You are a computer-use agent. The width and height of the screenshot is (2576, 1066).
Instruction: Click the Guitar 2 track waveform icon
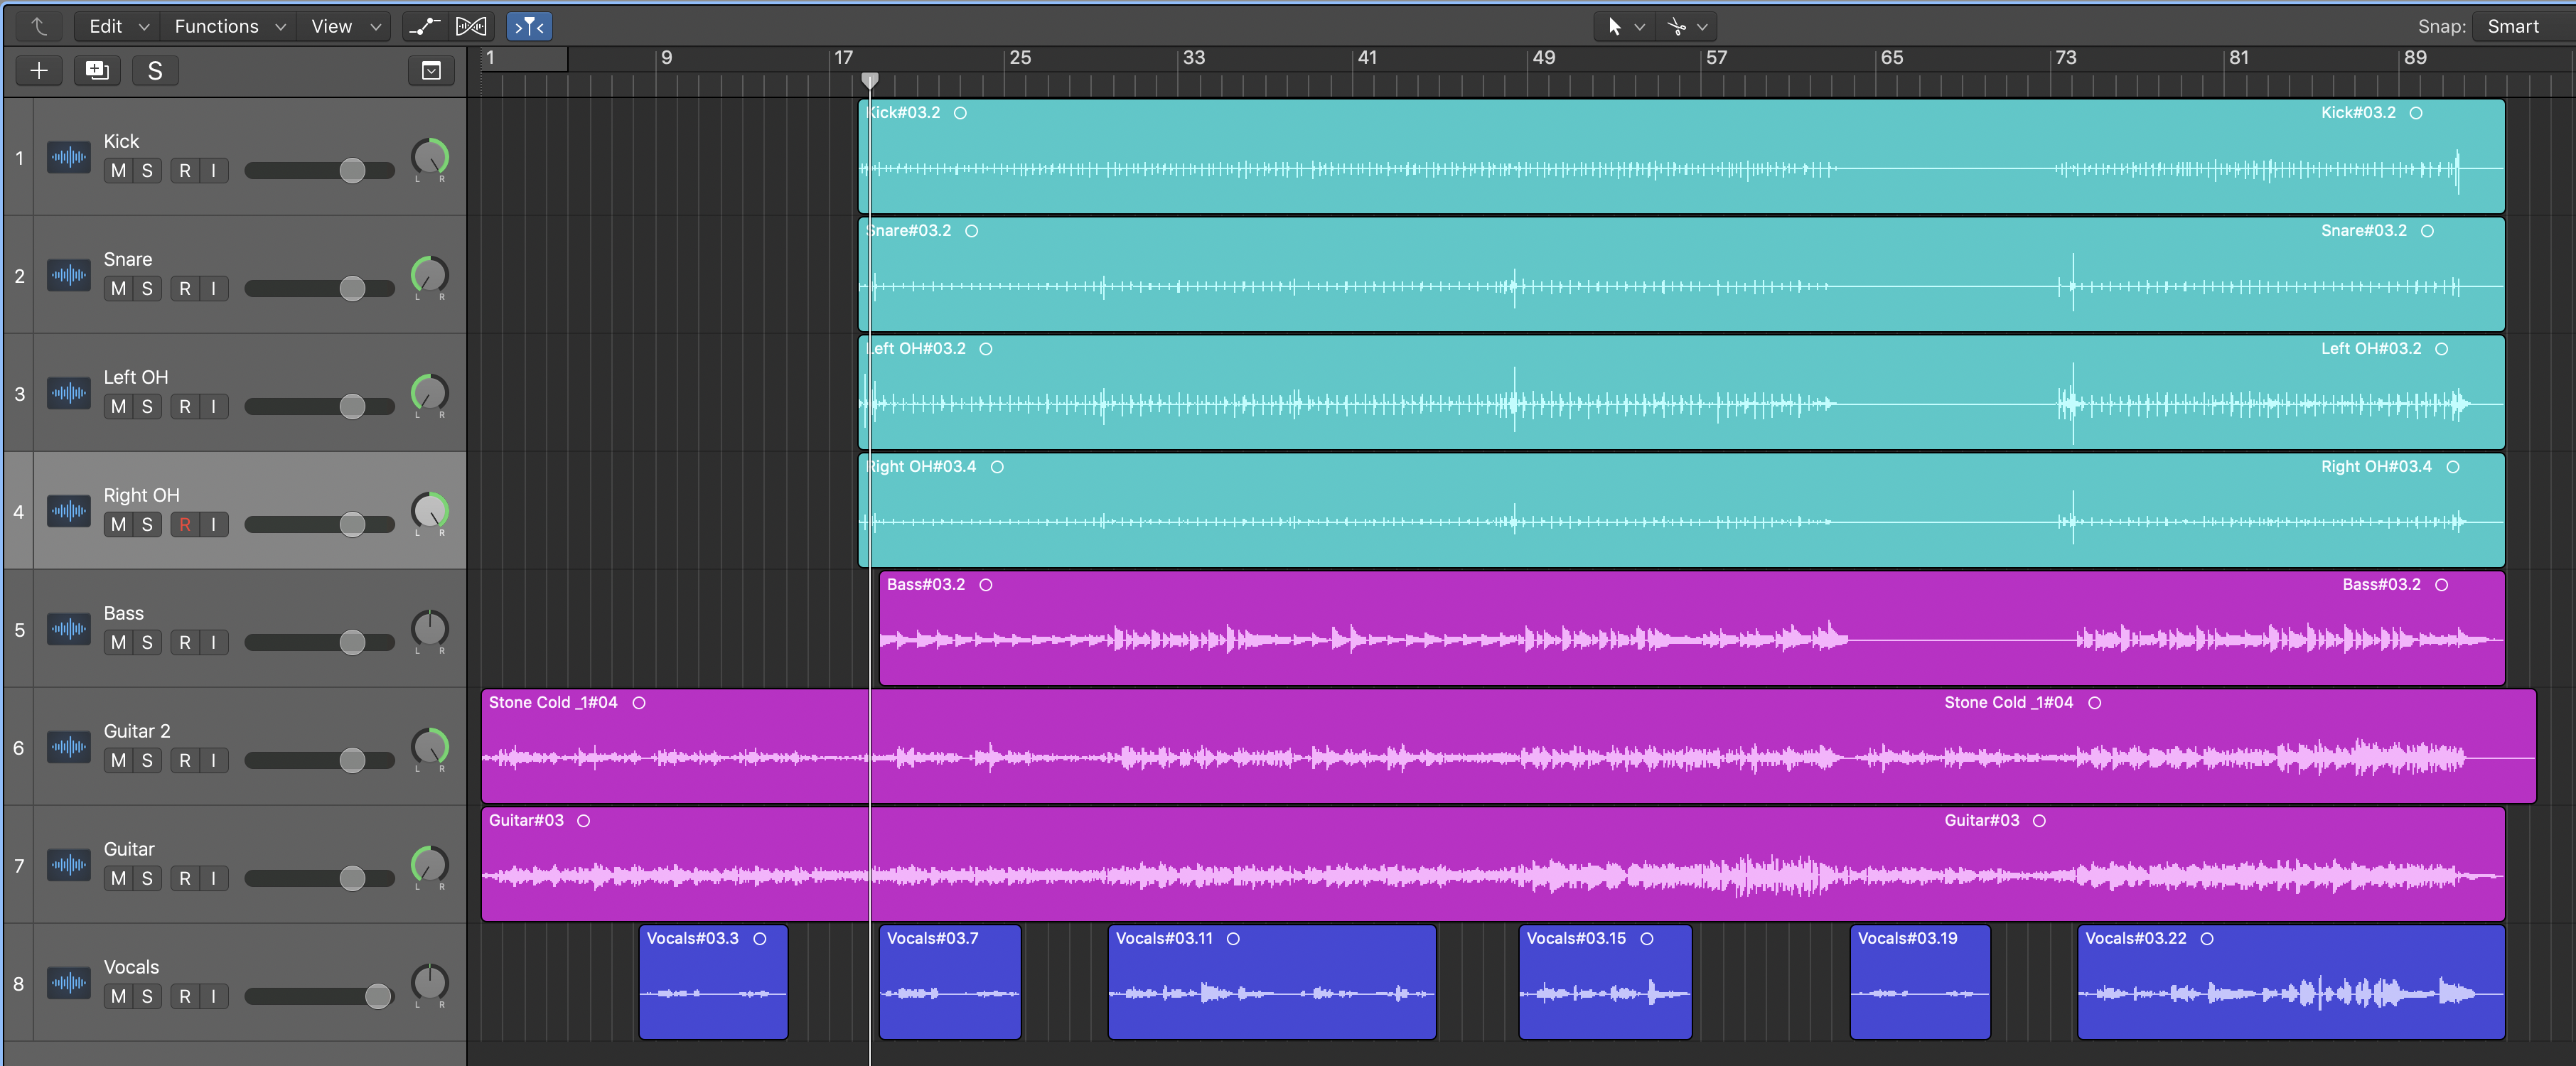click(69, 747)
